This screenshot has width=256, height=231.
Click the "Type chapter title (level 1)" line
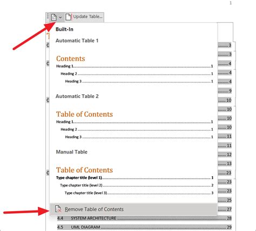coord(134,178)
